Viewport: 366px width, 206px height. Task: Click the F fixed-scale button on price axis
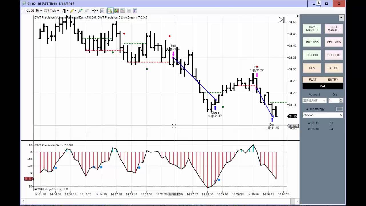297,17
